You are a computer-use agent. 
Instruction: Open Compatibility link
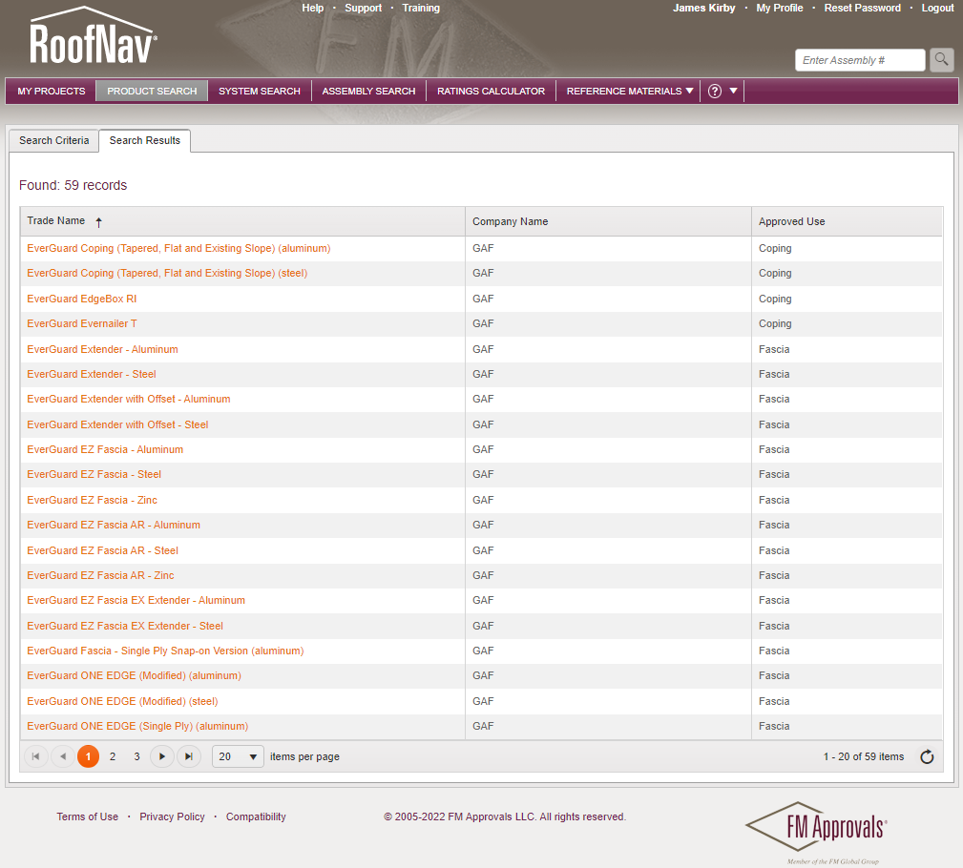pyautogui.click(x=256, y=816)
